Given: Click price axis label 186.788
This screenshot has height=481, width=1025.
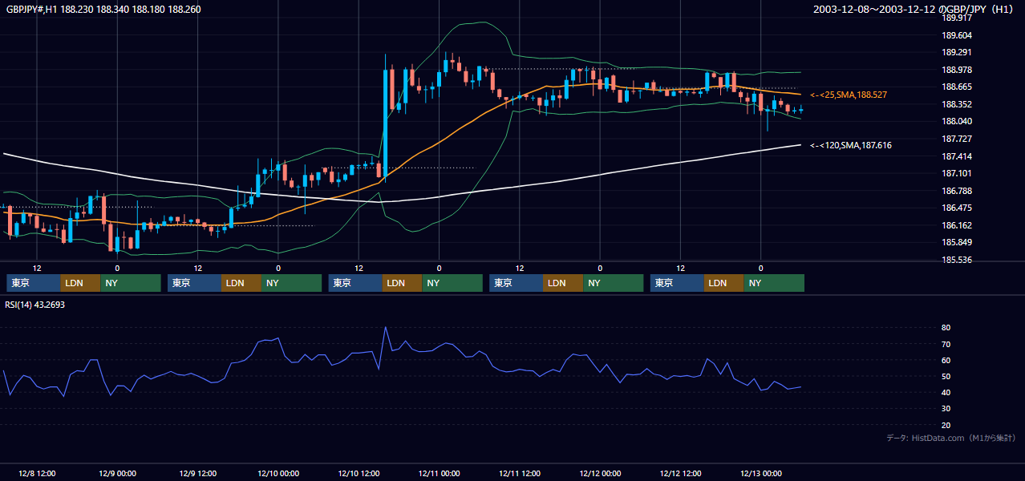Looking at the screenshot, I should tap(958, 191).
